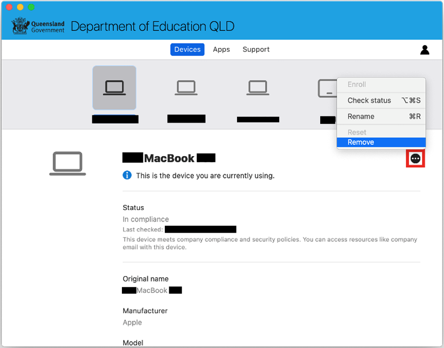Click the disabled Reset menu entry

[381, 132]
